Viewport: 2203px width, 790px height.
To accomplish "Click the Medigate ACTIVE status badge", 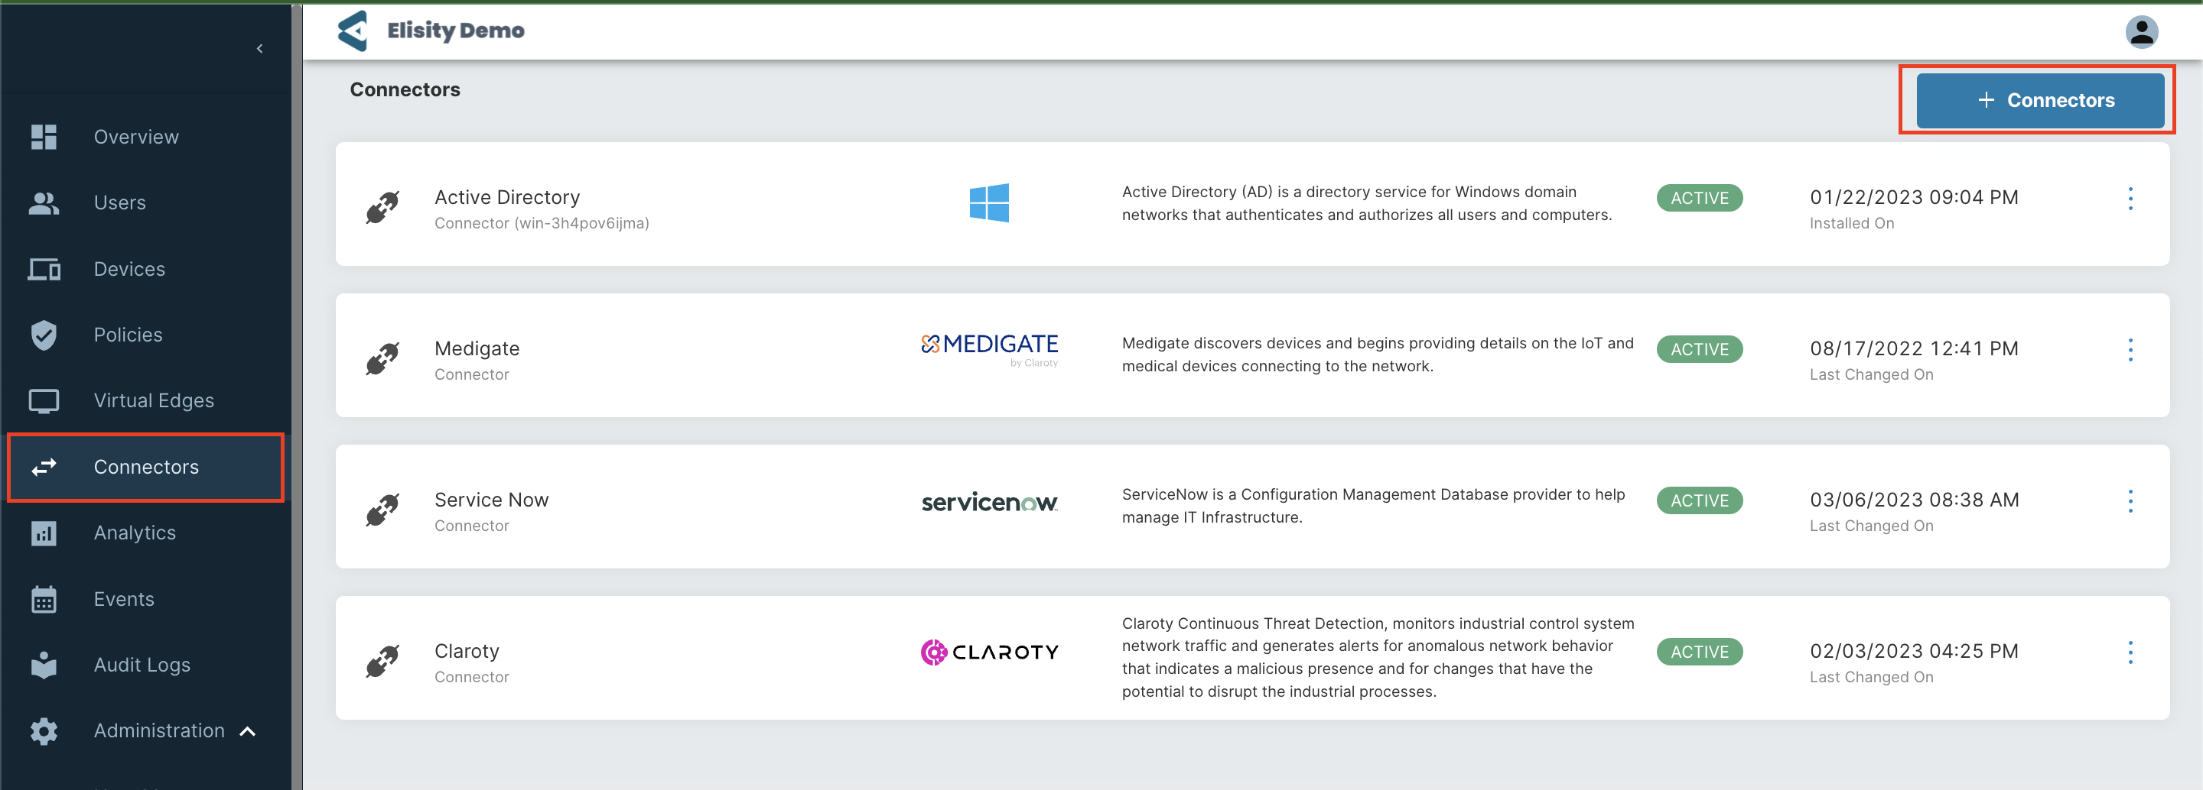I will tap(1698, 349).
